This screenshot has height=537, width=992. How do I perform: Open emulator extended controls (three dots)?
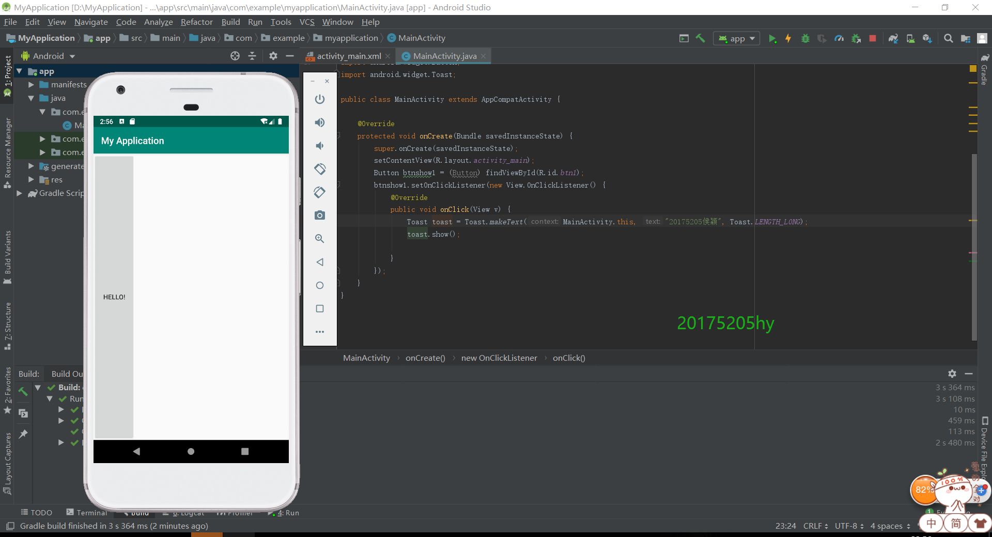[x=320, y=332]
